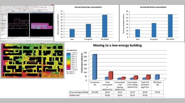Click the Air Temperature color scale bar
The width and height of the screenshot is (185, 103).
(68, 61)
